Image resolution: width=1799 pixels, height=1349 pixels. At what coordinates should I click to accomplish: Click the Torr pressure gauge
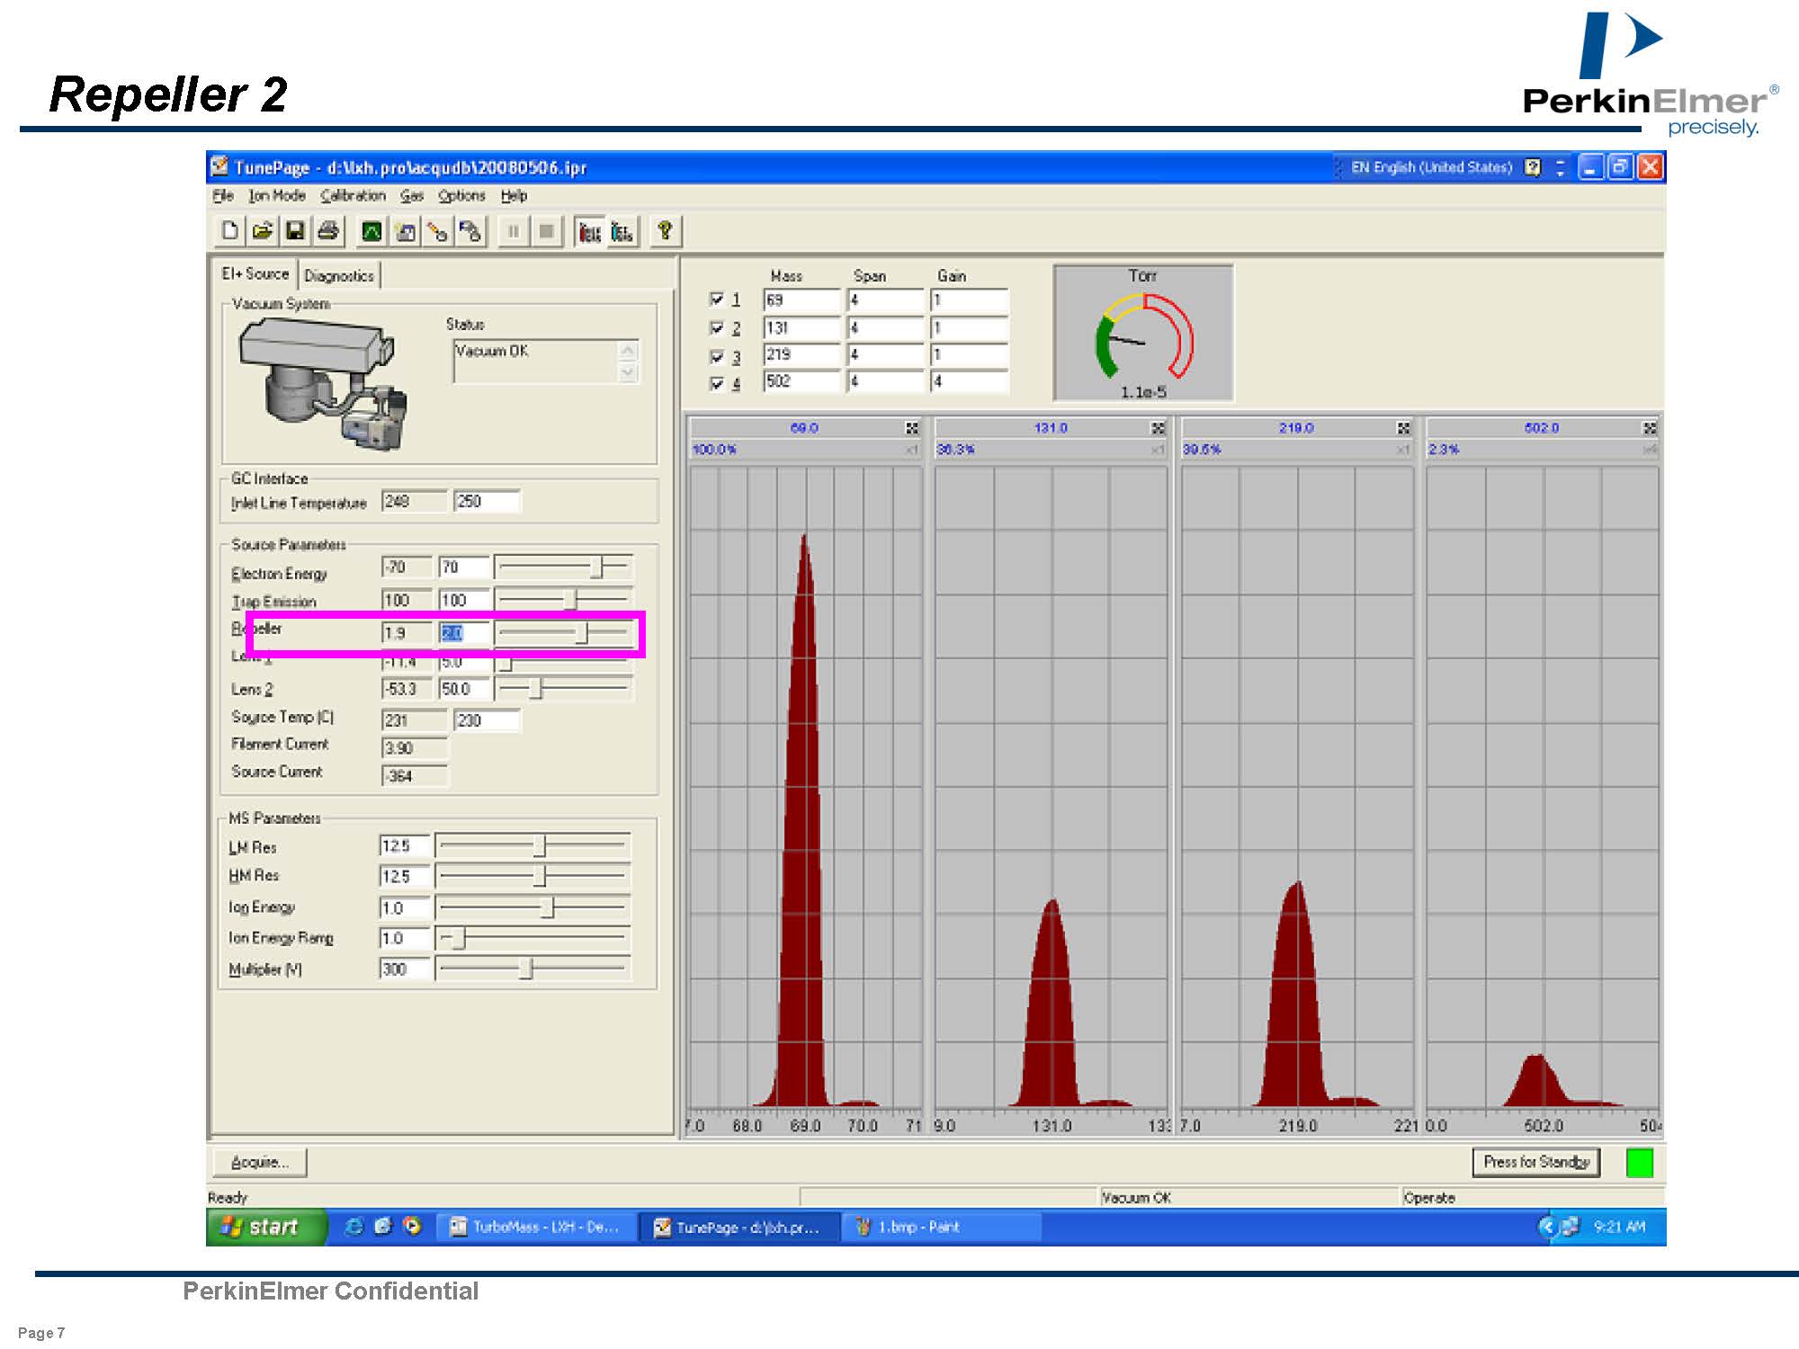click(1143, 333)
